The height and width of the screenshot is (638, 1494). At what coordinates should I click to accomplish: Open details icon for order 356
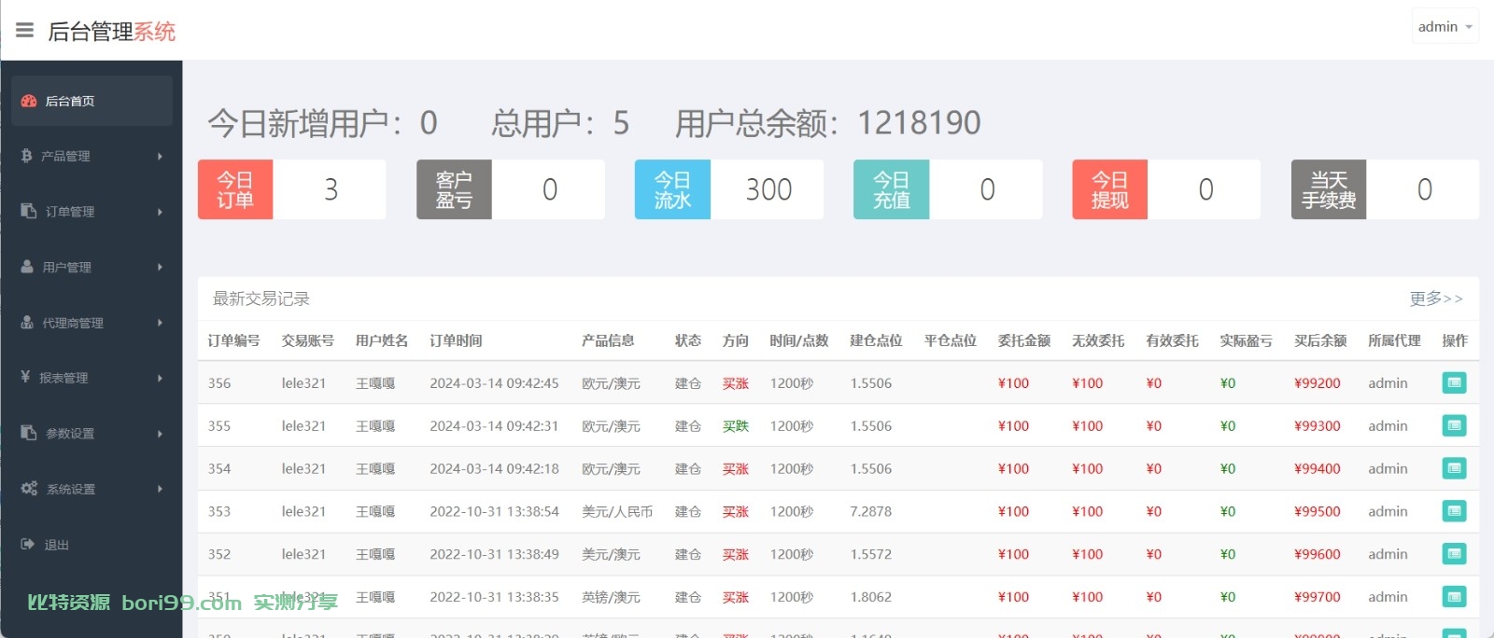pos(1454,382)
